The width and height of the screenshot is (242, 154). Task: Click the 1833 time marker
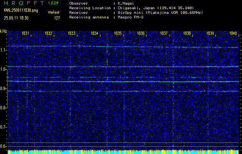click(72, 33)
